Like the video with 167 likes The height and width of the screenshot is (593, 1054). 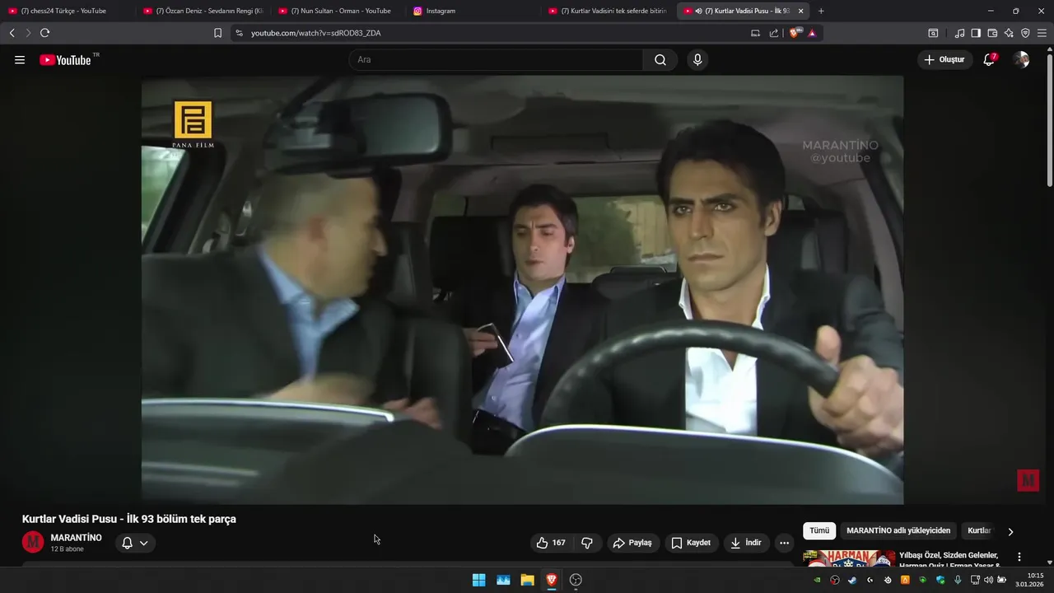click(x=550, y=543)
